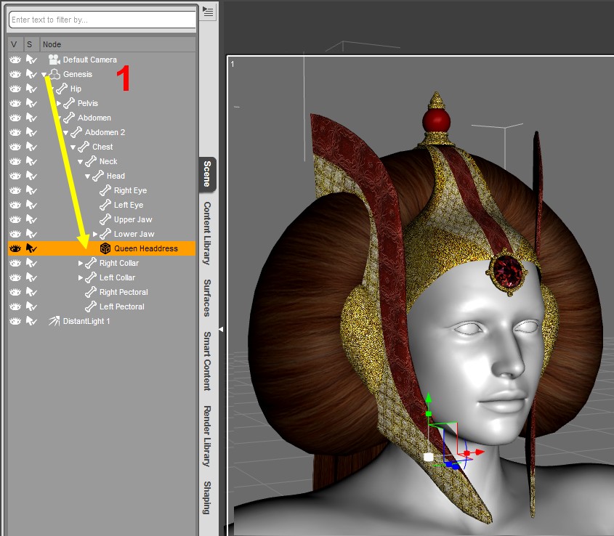614x536 pixels.
Task: Toggle visibility of Right Eye
Action: click(15, 190)
